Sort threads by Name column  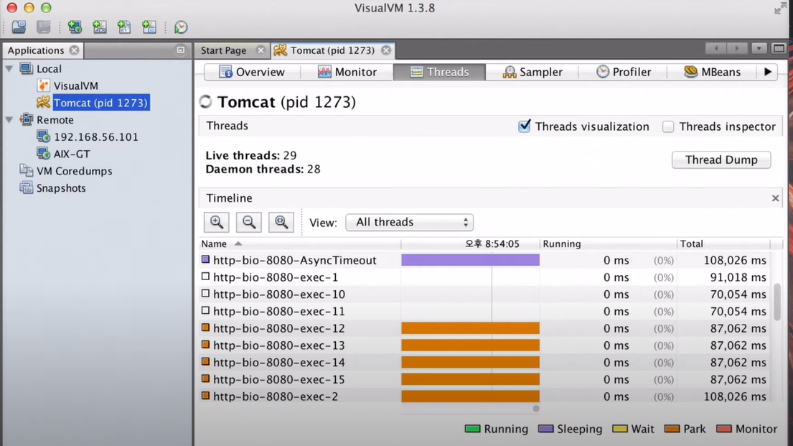click(x=301, y=243)
